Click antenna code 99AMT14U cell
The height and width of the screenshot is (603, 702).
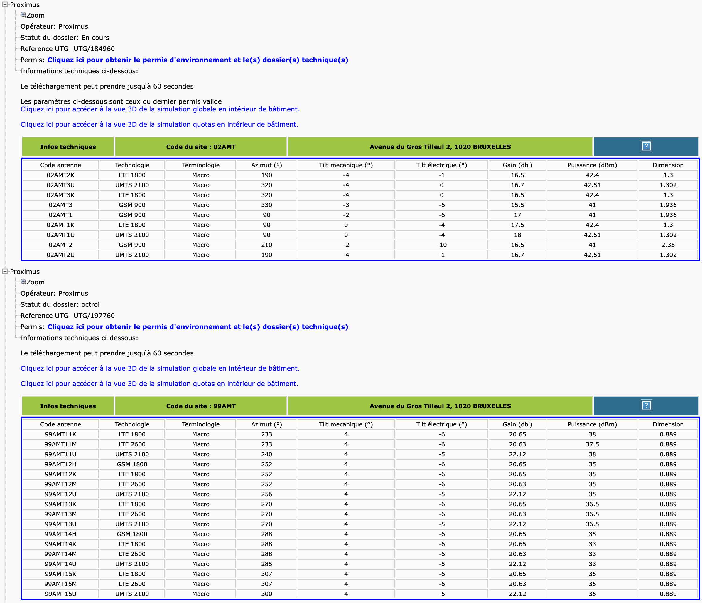coord(61,564)
